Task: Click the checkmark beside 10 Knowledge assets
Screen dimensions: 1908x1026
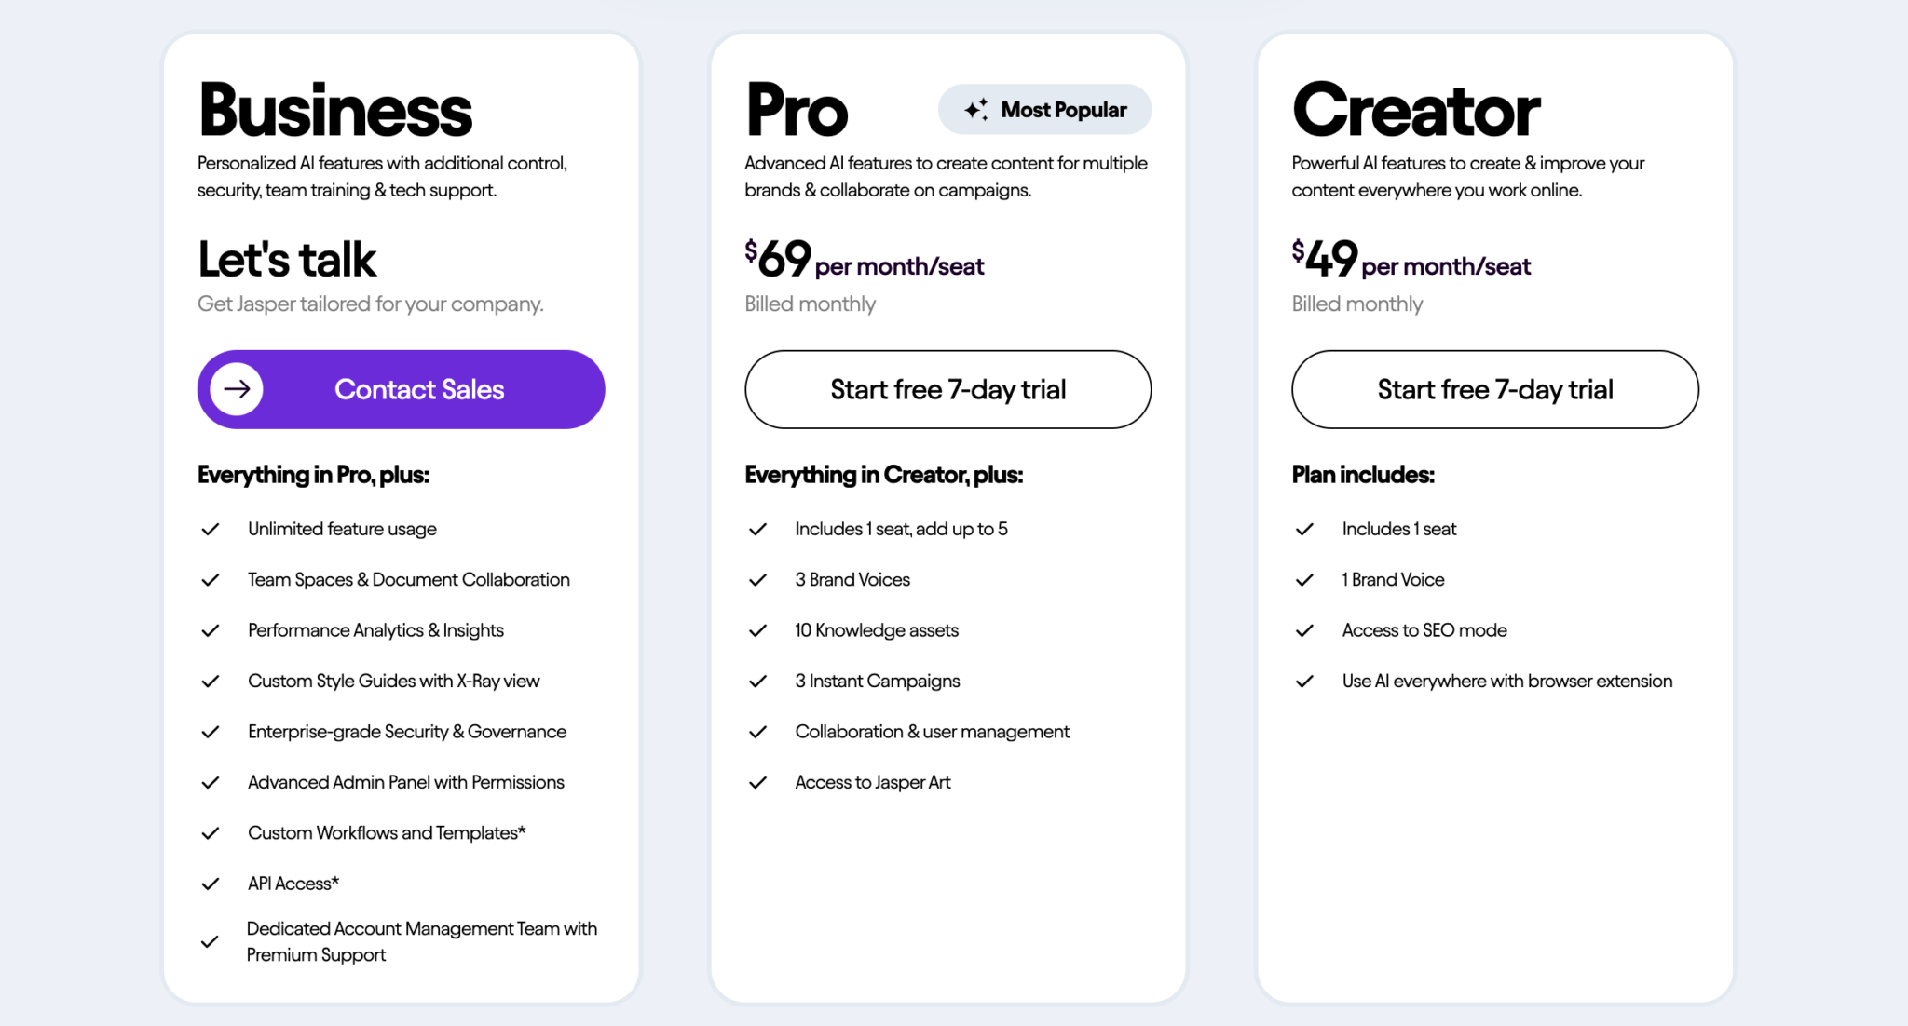Action: (756, 629)
